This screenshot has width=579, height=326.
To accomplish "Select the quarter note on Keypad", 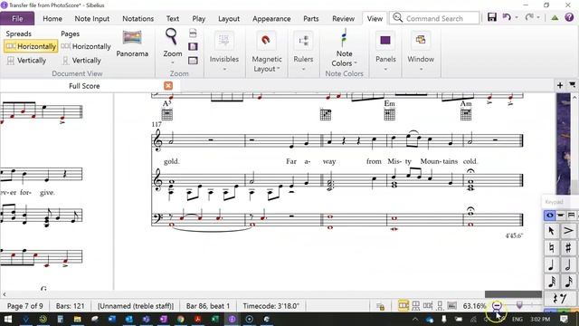I will pos(551,264).
